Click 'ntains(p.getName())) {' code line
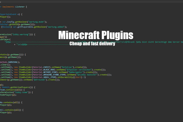Screen dimensions: 183x122 13,55
